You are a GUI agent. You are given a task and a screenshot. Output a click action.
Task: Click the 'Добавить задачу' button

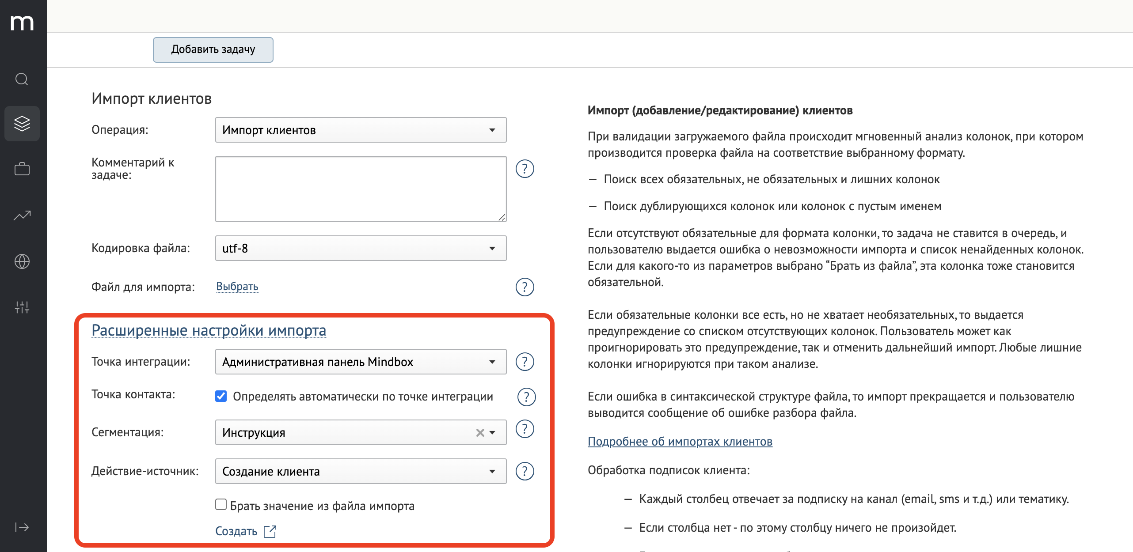[213, 49]
